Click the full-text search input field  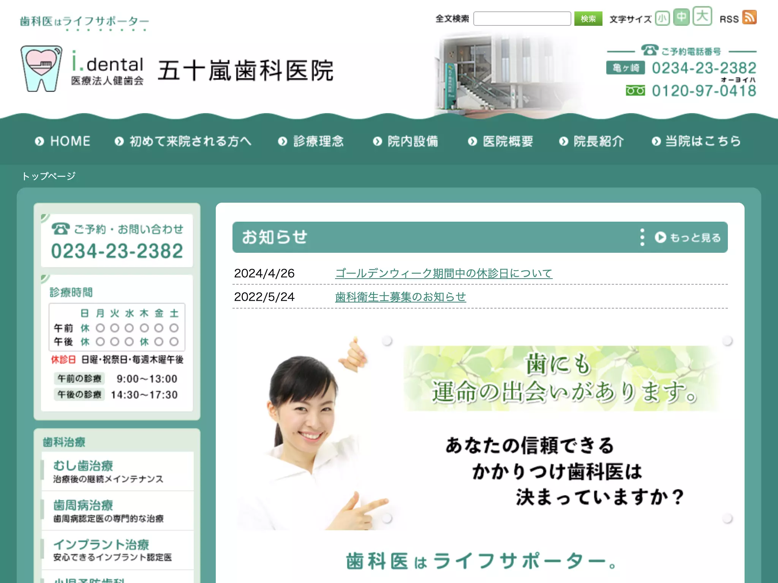pos(522,19)
